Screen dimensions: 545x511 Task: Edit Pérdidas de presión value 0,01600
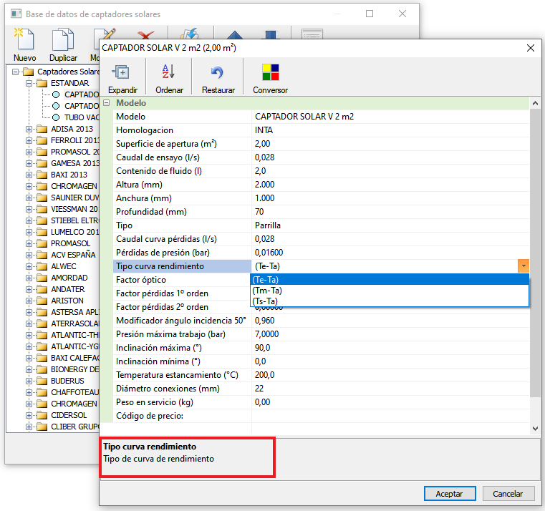[390, 253]
